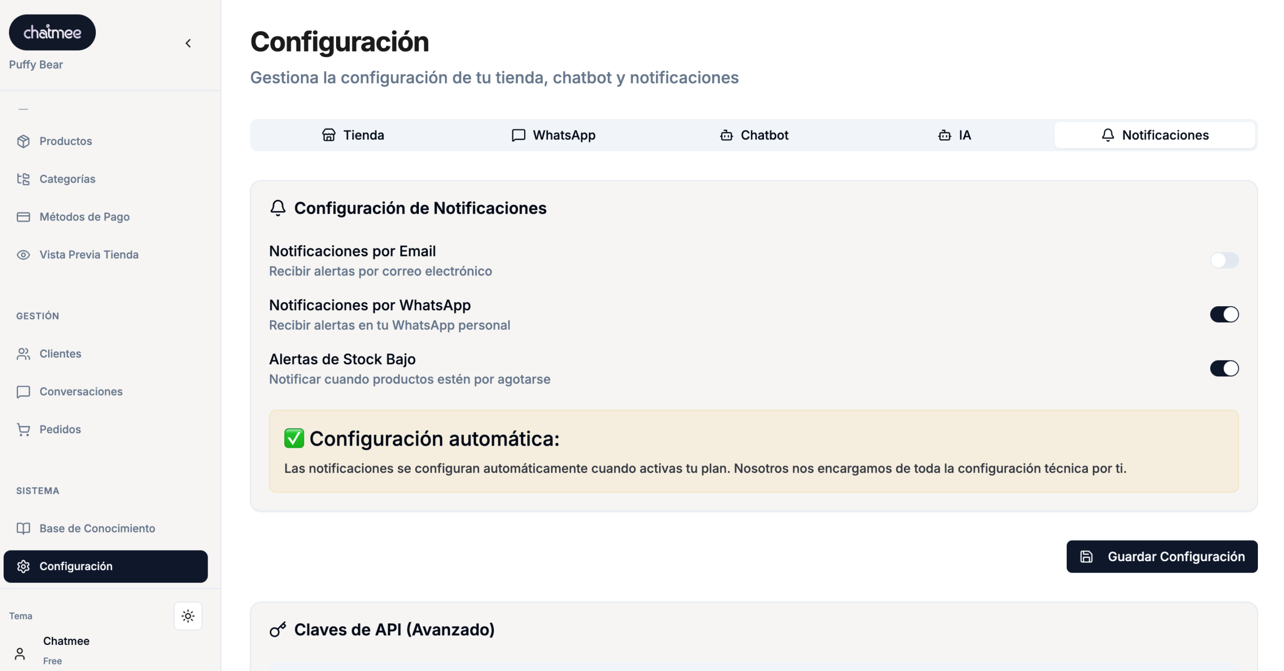1284x671 pixels.
Task: Enable Notificaciones por Email switch
Action: (x=1224, y=260)
